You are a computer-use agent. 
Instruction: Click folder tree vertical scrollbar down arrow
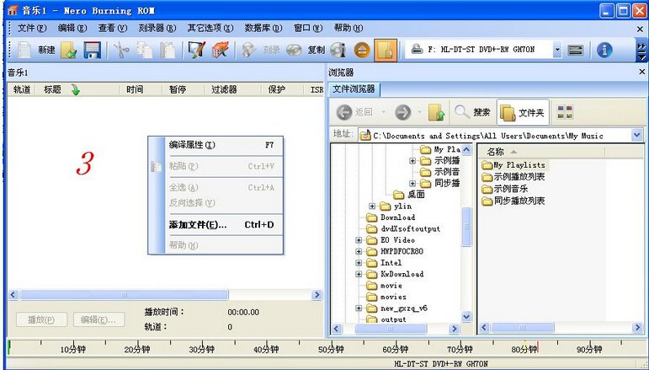pyautogui.click(x=466, y=317)
